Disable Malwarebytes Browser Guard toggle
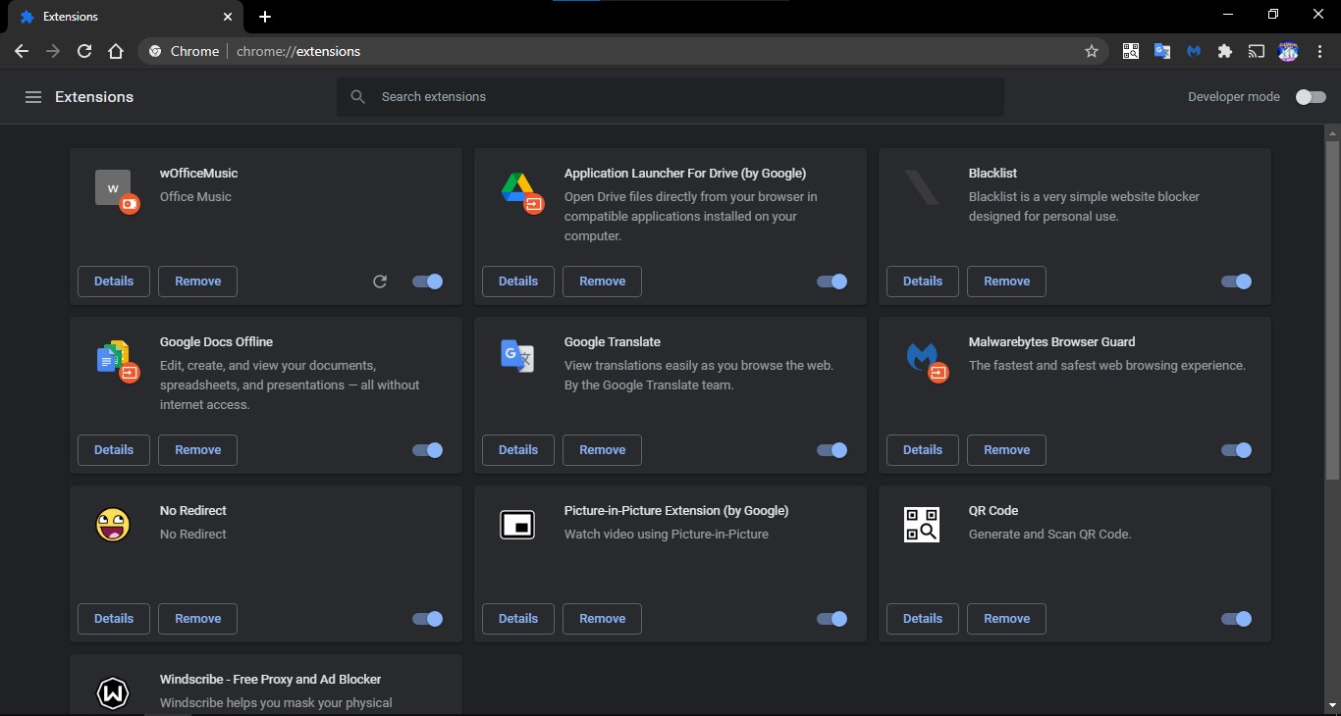Screen dimensions: 1341x716 point(1237,450)
